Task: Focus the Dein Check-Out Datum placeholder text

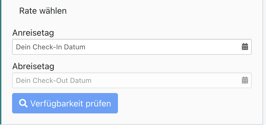Action: pos(54,80)
